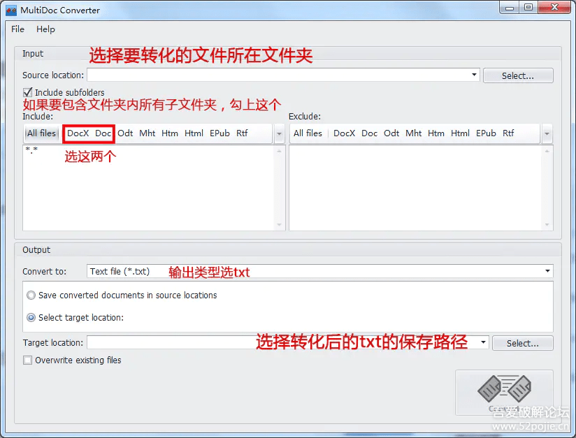Image resolution: width=576 pixels, height=438 pixels.
Task: Click Select button for target location
Action: pyautogui.click(x=523, y=343)
